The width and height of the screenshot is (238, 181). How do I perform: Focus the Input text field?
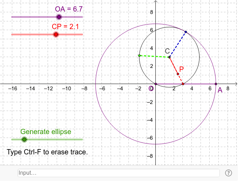coord(119,173)
